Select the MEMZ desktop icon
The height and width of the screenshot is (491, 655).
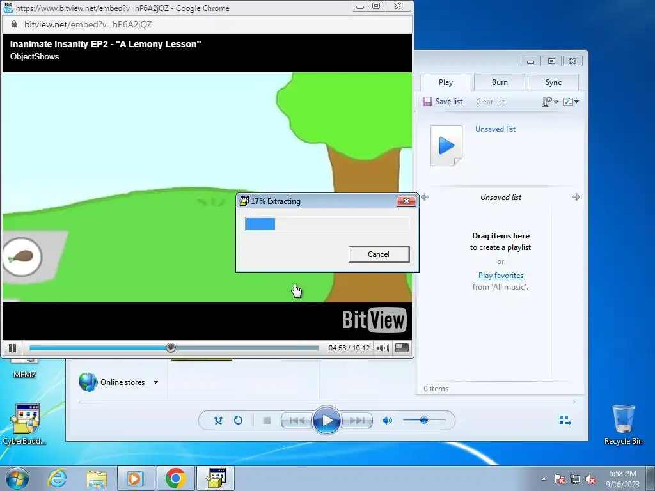24,370
